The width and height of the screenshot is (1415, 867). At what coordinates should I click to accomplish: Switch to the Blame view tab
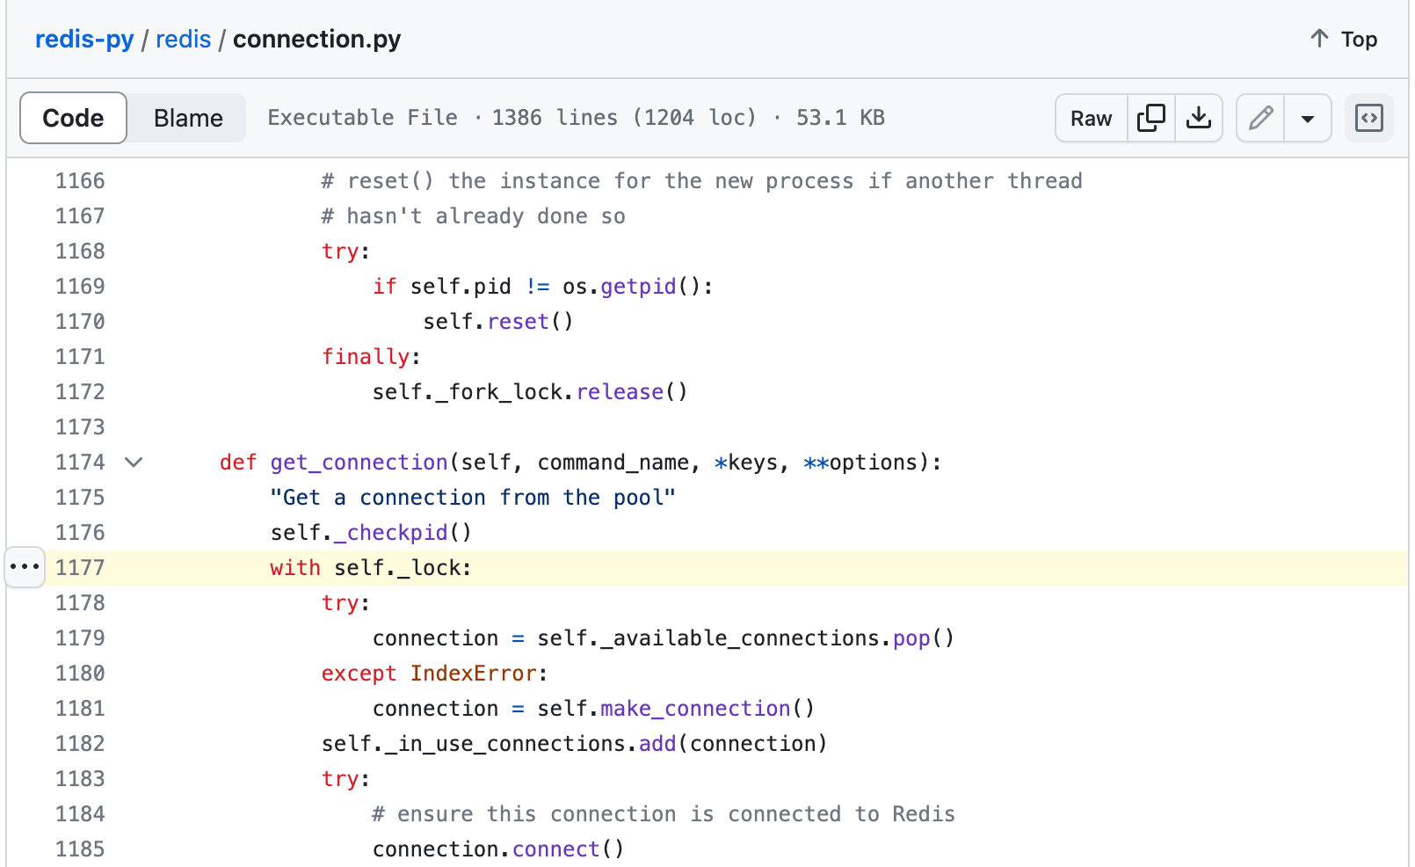188,118
